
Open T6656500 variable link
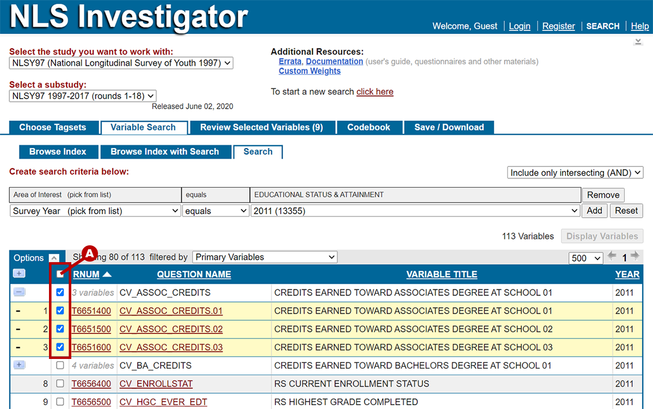click(x=91, y=402)
